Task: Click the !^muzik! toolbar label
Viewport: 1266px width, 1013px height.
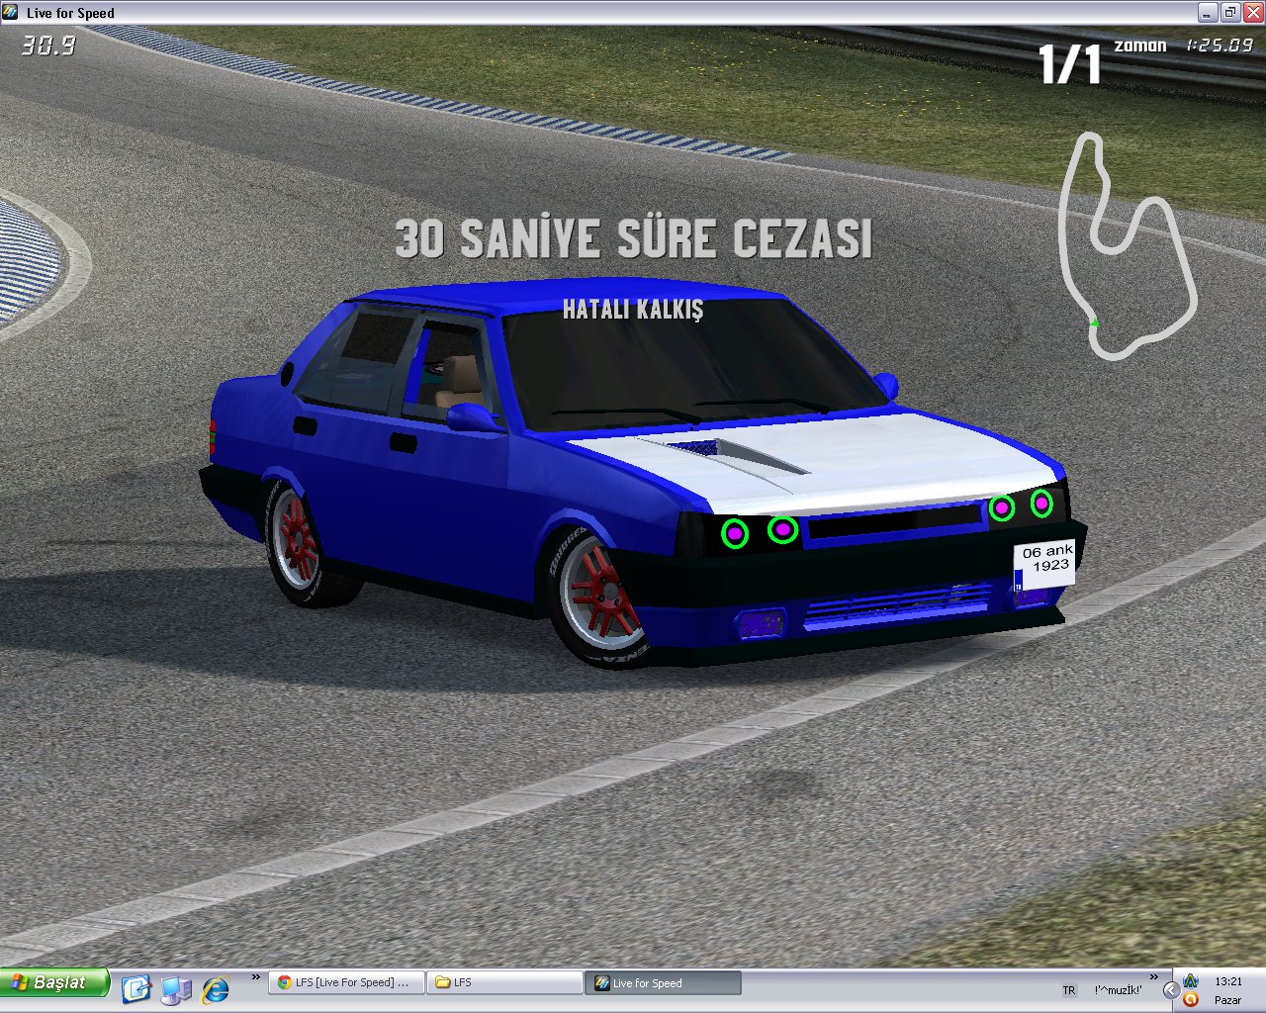Action: (1119, 990)
